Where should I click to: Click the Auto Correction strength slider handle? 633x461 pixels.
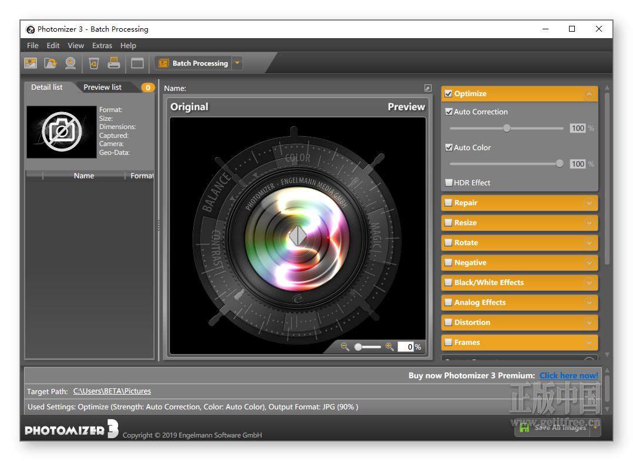pos(507,128)
